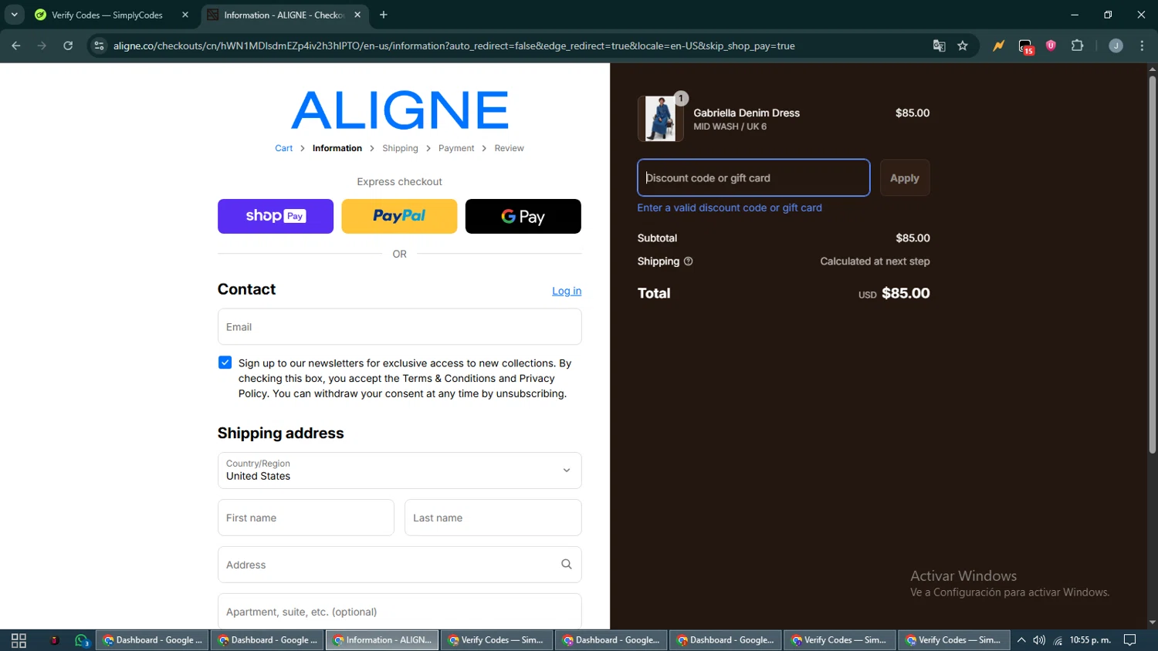Click the Address input field
Image resolution: width=1158 pixels, height=651 pixels.
400,565
